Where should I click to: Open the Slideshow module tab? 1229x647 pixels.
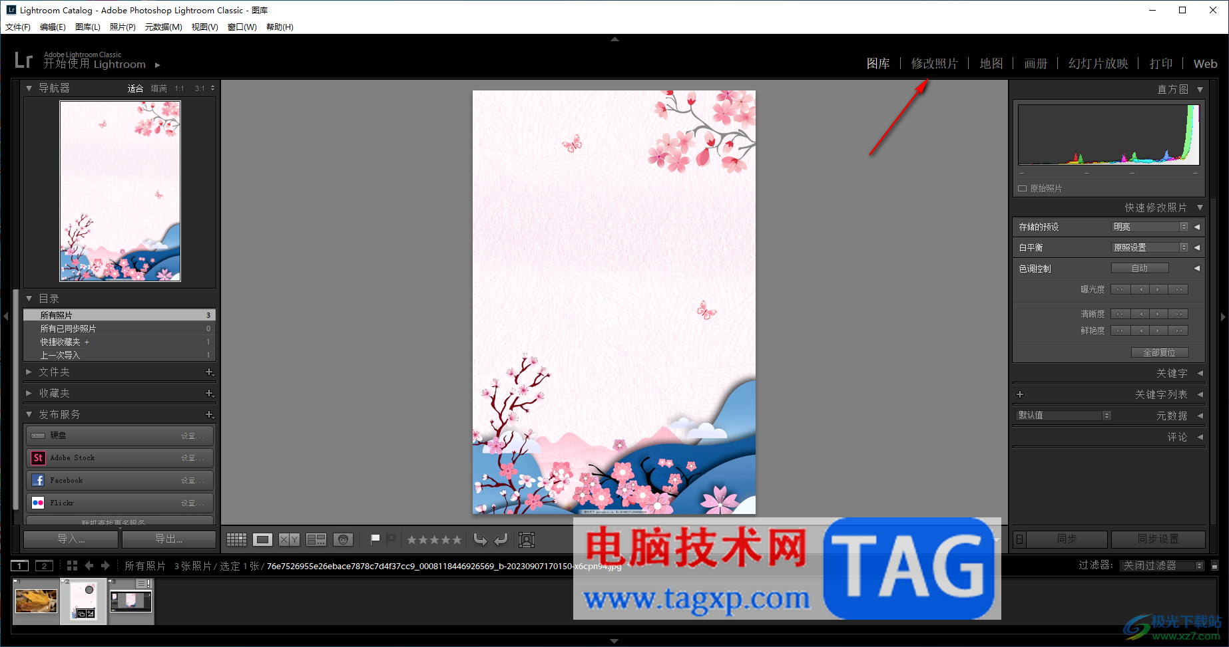(x=1099, y=64)
